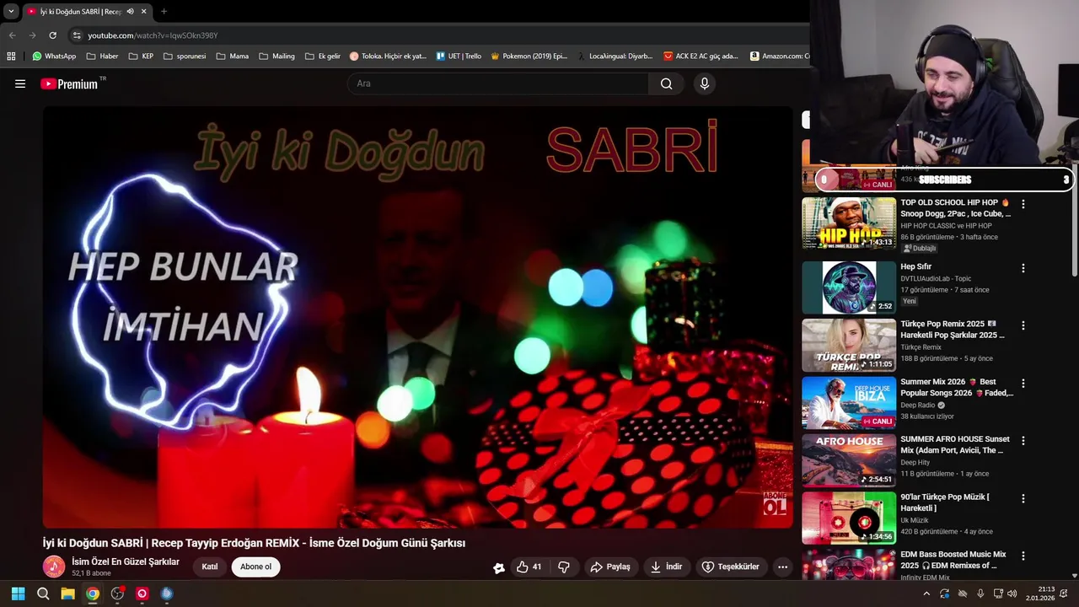1079x607 pixels.
Task: Open File Explorer from the taskbar
Action: 67,594
